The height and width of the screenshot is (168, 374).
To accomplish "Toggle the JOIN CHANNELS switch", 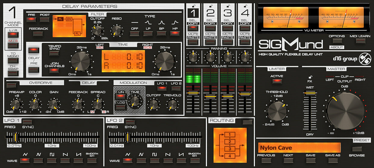I will click(54, 70).
